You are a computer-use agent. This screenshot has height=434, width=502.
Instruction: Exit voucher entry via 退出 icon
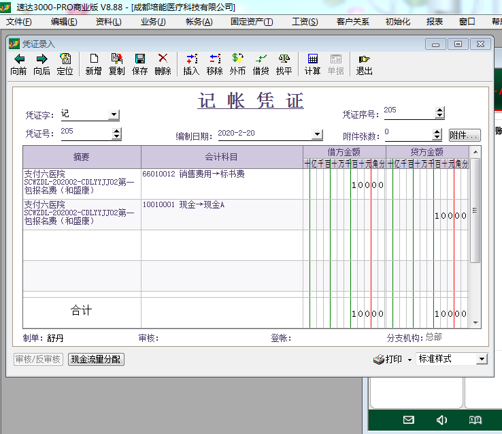tap(364, 64)
